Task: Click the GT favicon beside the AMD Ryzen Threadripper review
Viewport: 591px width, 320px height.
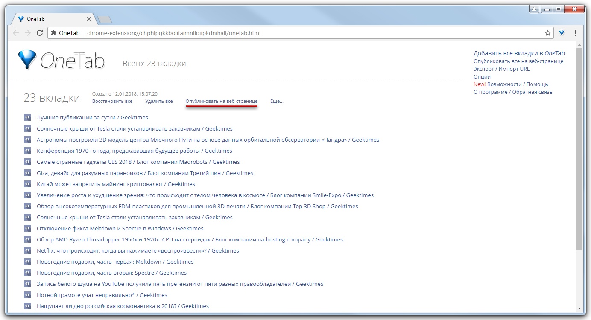Action: (x=27, y=239)
